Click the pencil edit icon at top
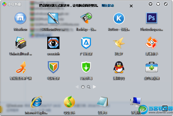The image size is (173, 116). 166,4
